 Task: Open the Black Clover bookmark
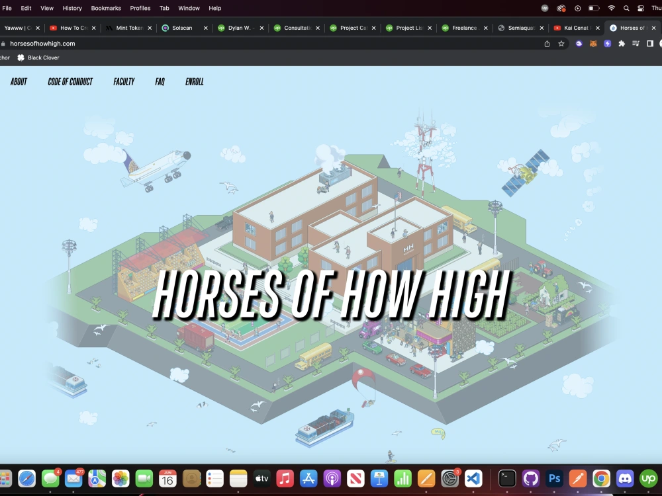(x=38, y=58)
